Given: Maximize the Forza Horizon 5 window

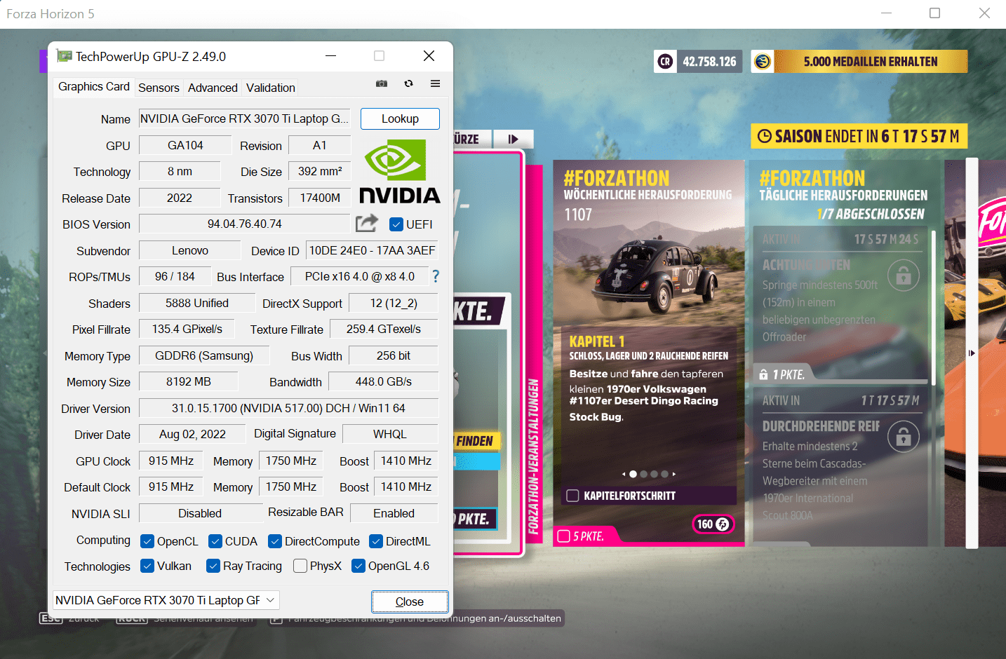Looking at the screenshot, I should (x=934, y=13).
